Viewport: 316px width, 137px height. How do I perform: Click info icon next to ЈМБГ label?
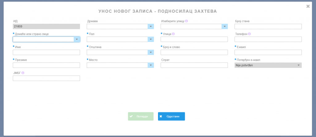pyautogui.click(x=23, y=73)
